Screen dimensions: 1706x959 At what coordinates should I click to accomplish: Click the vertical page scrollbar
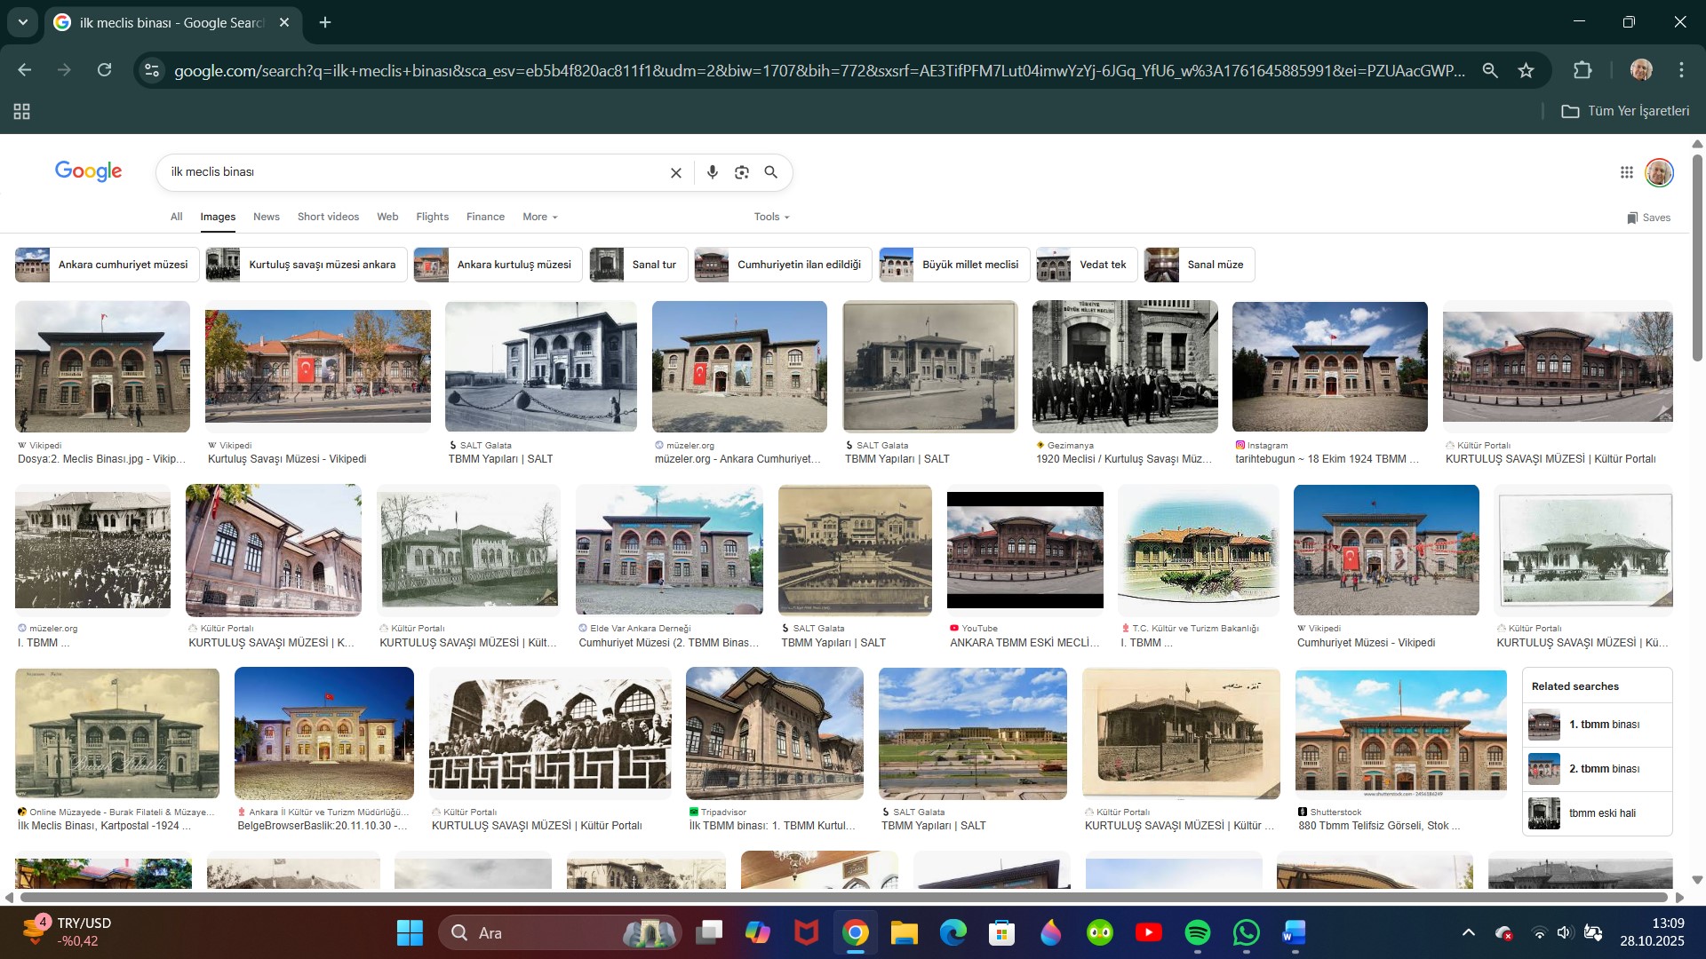point(1697,258)
